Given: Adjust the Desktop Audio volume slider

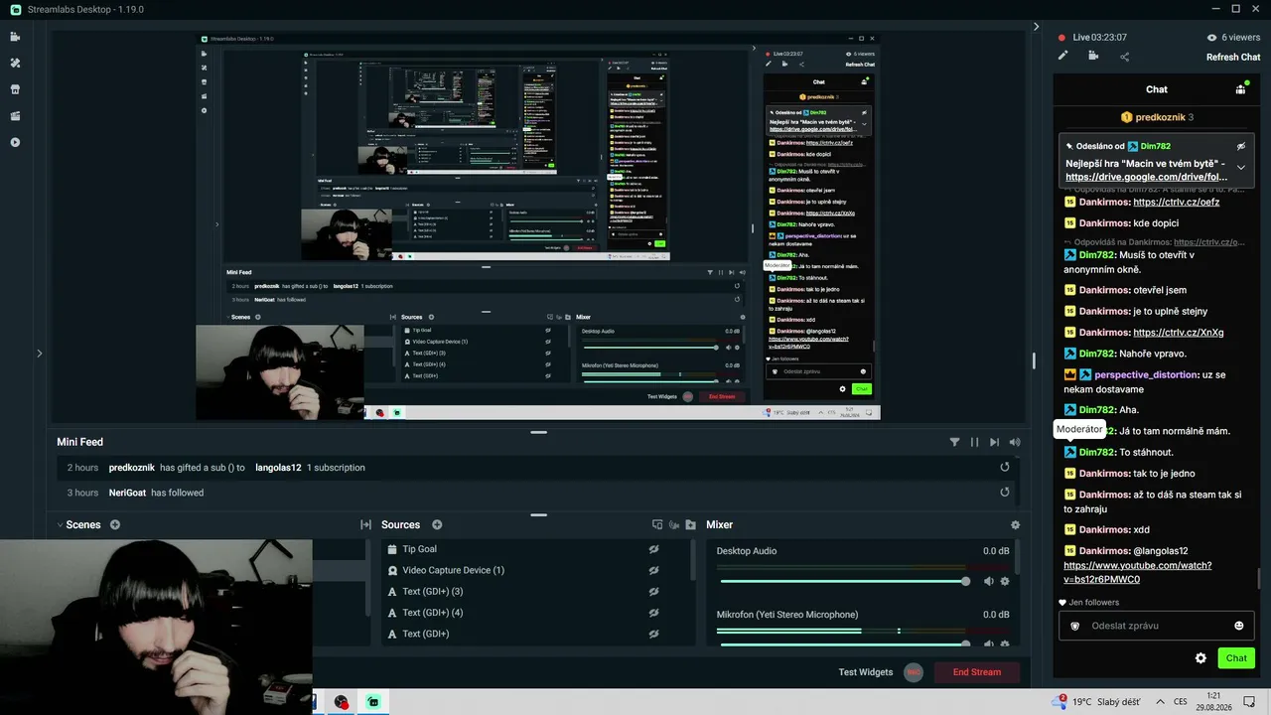Looking at the screenshot, I should (843, 581).
